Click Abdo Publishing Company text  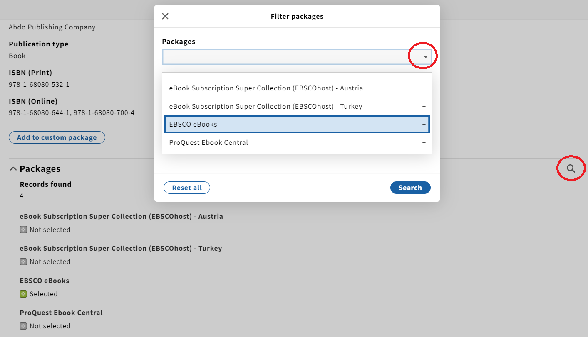pos(52,27)
